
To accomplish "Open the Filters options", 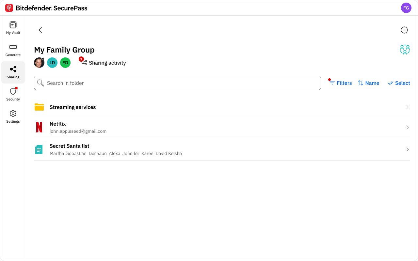I will 340,83.
